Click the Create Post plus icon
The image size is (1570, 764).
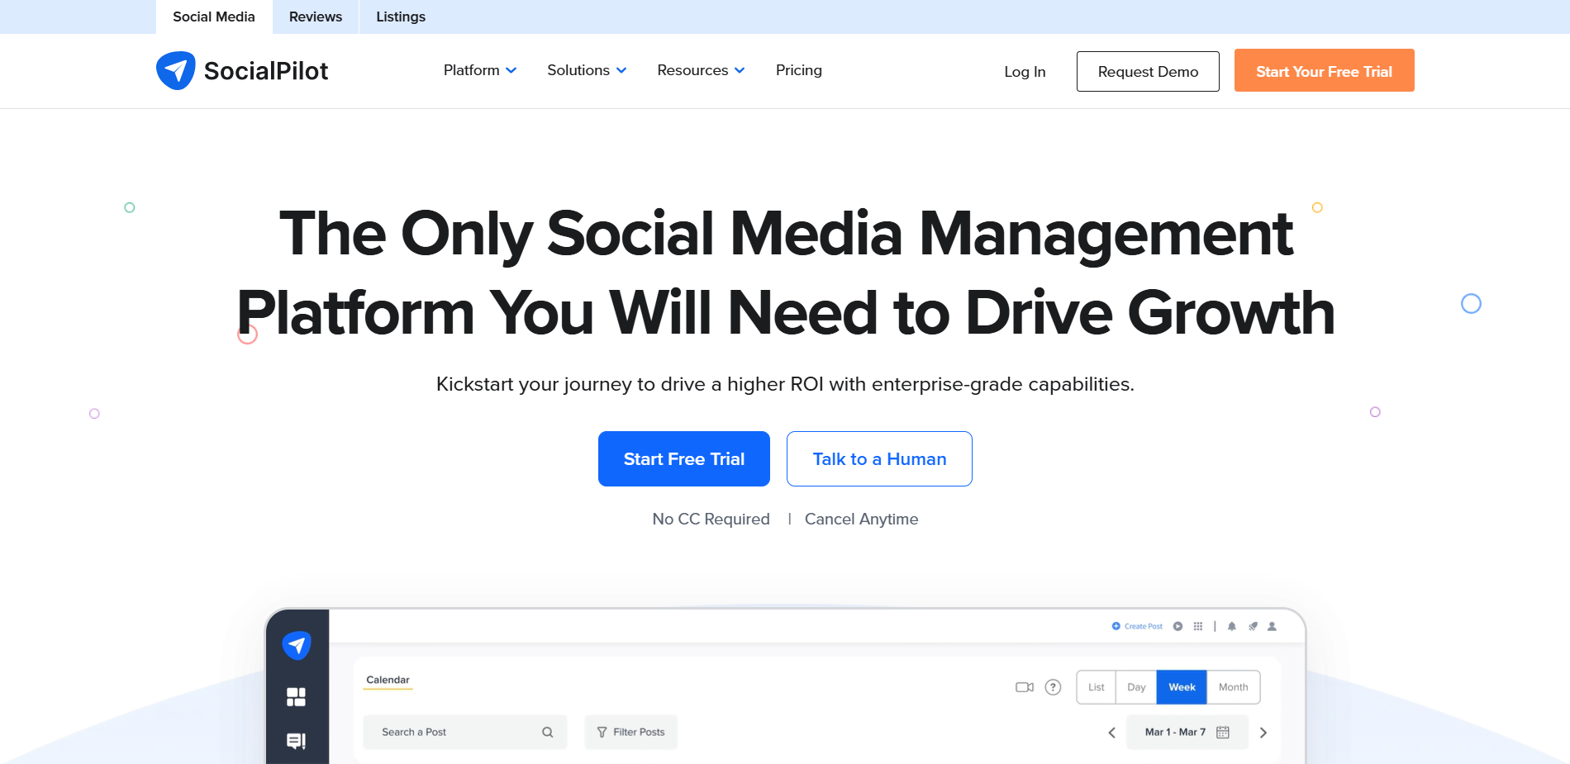coord(1116,626)
